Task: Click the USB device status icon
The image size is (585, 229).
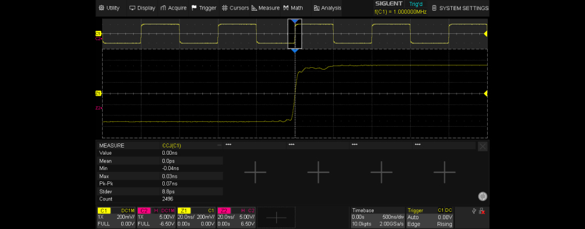Action: [474, 211]
